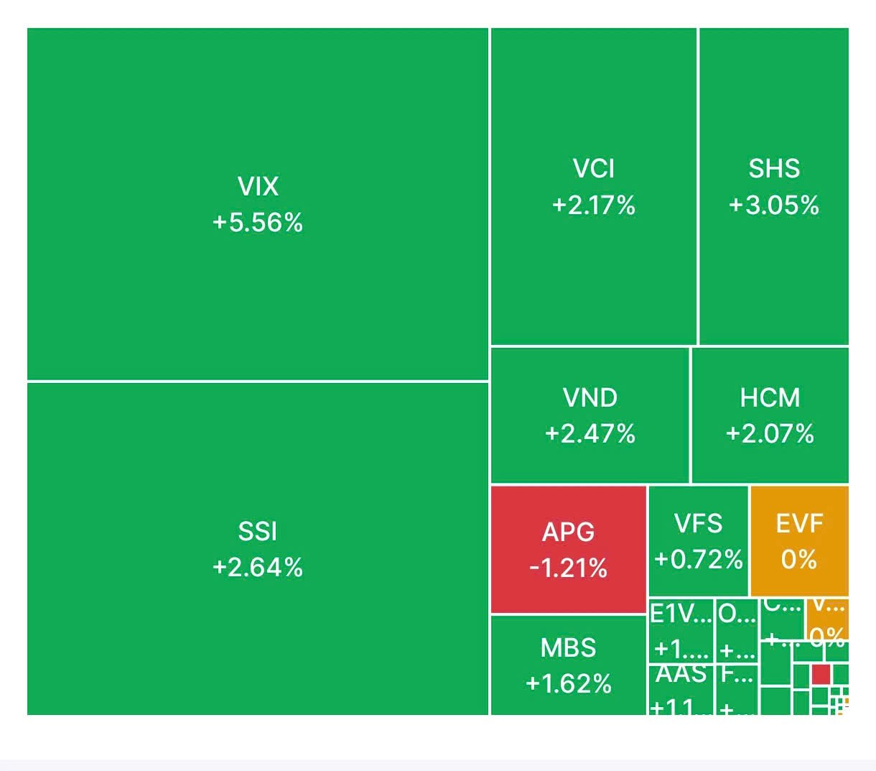The width and height of the screenshot is (876, 771).
Task: Open the truncated O... tile
Action: point(737,631)
